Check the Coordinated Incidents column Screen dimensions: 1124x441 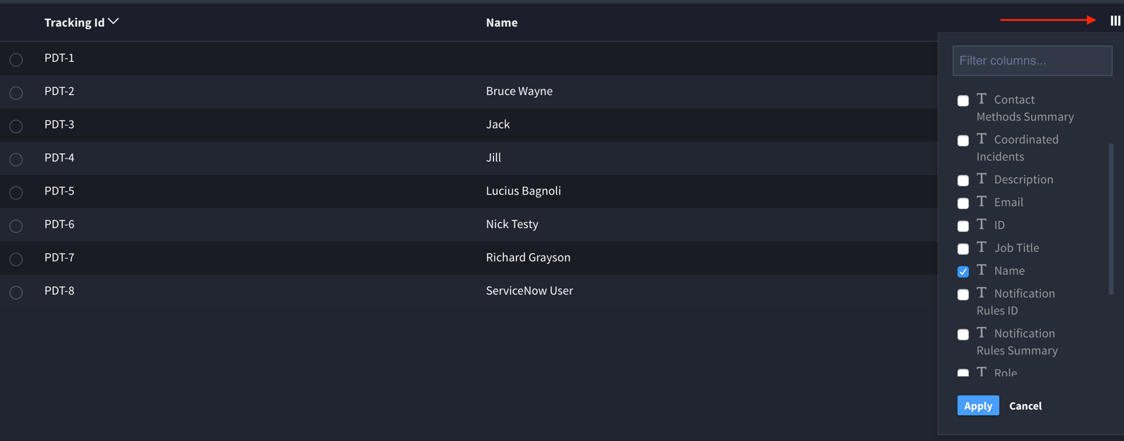click(x=963, y=140)
